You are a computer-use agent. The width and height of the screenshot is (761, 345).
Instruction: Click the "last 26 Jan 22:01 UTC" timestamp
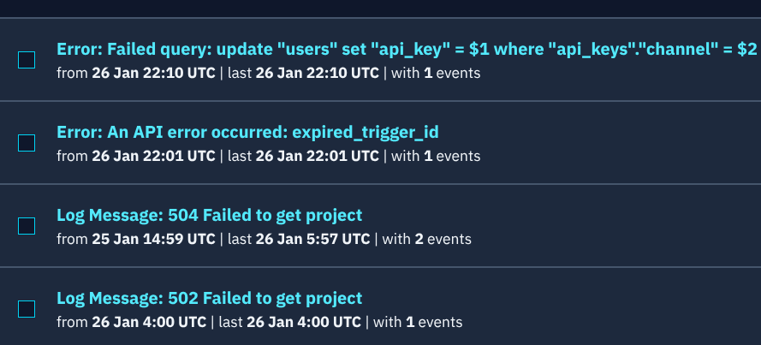tap(303, 156)
